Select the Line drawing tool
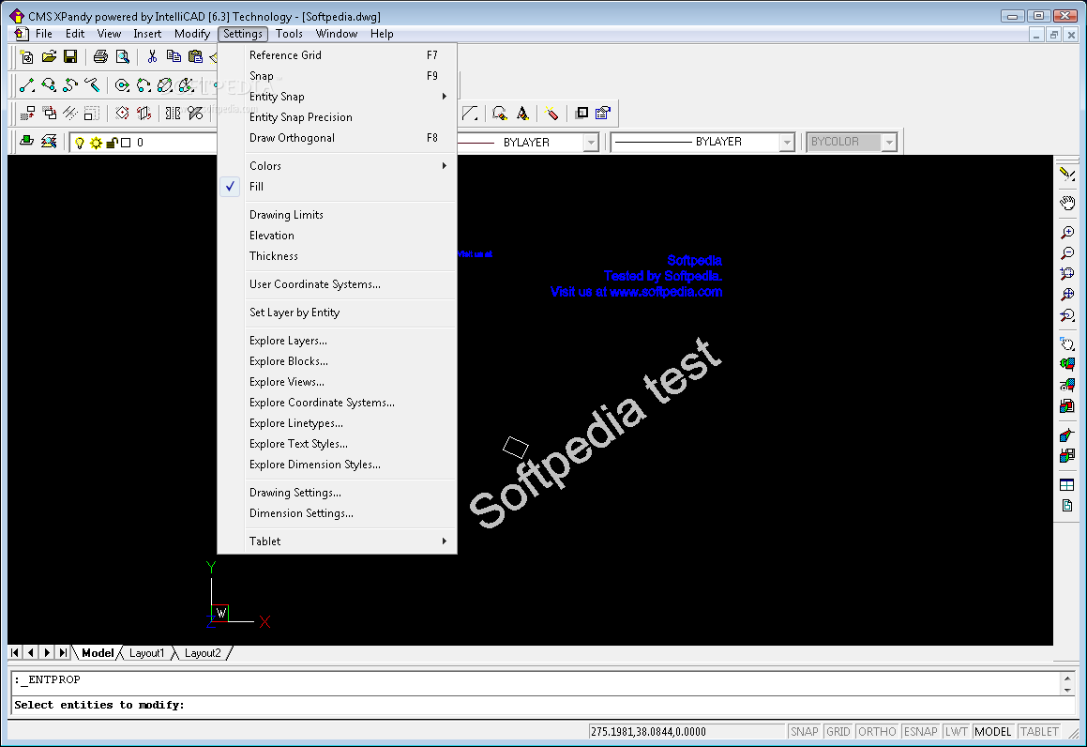1087x747 pixels. [27, 85]
